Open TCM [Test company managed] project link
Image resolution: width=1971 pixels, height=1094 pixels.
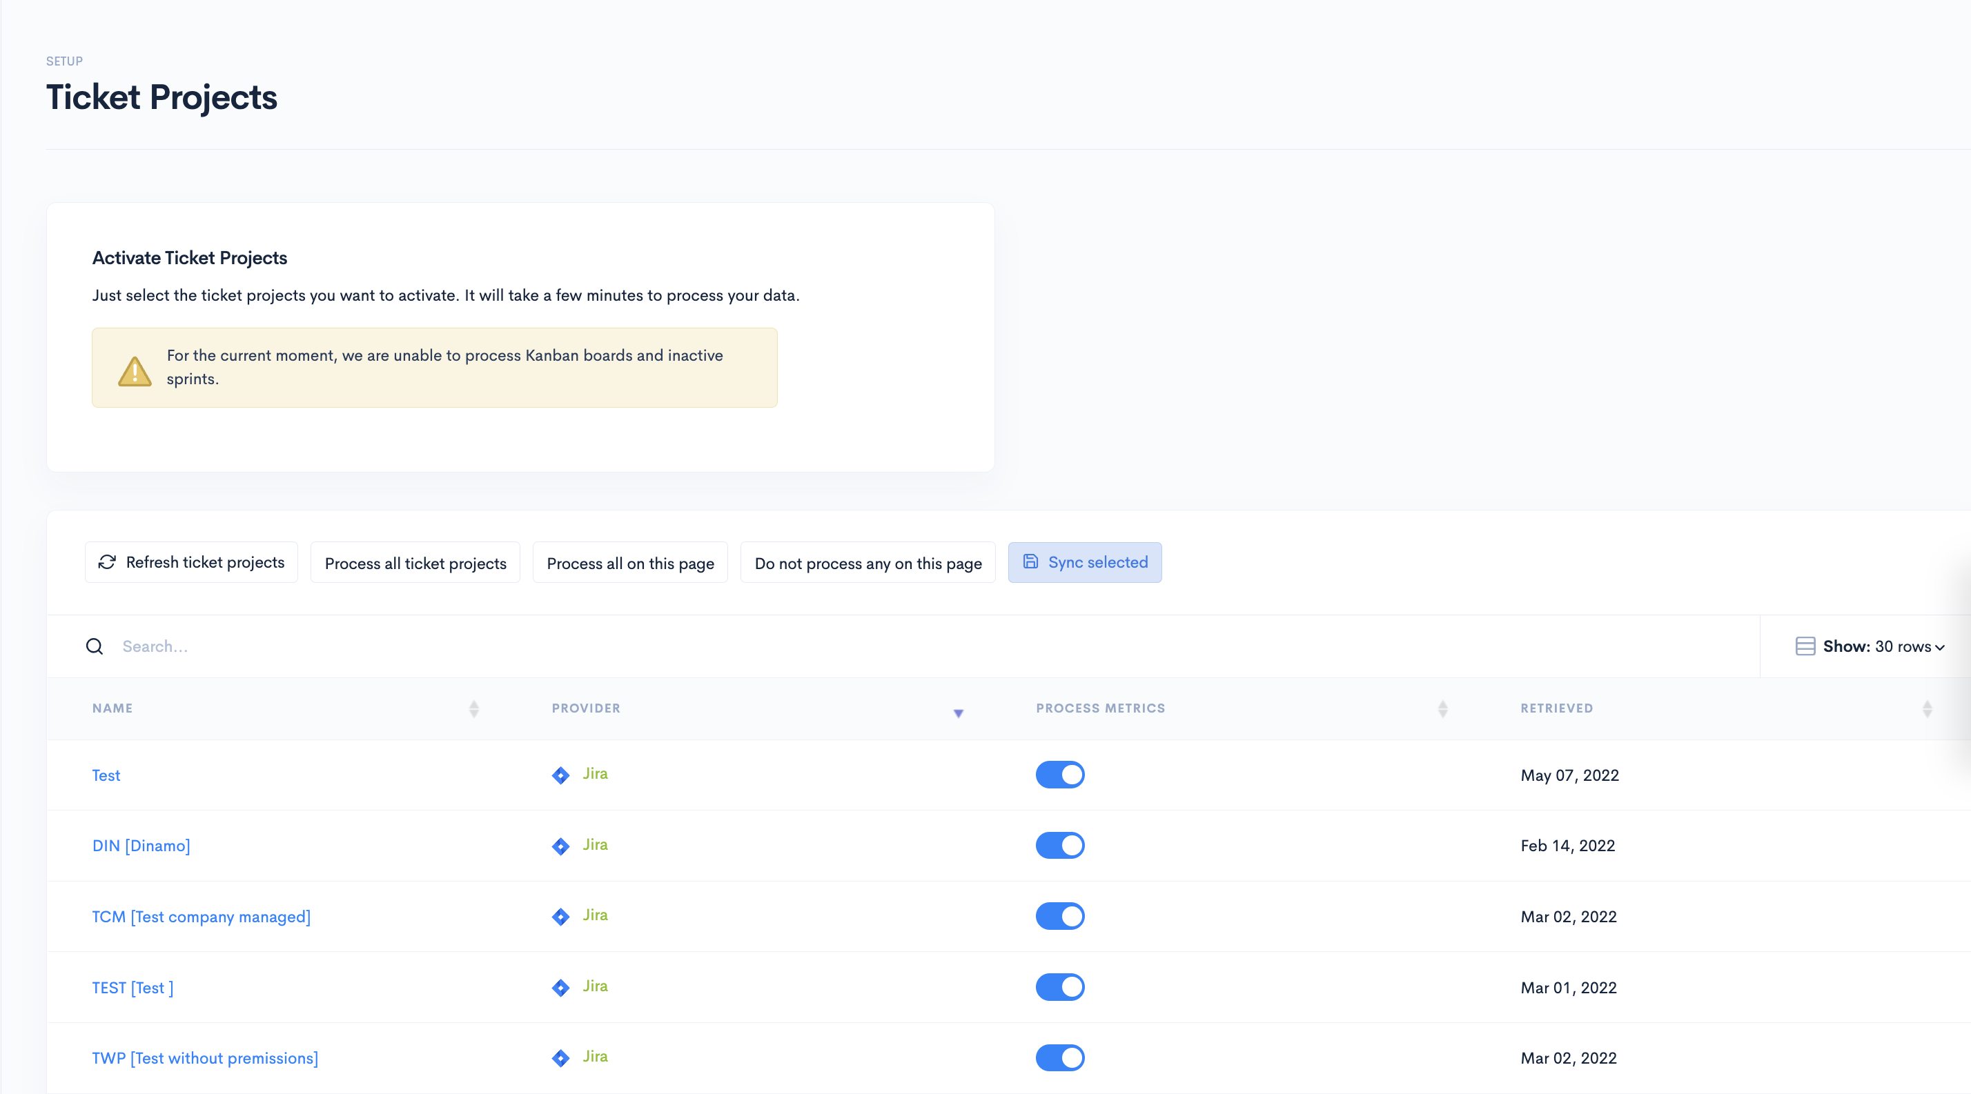(202, 917)
